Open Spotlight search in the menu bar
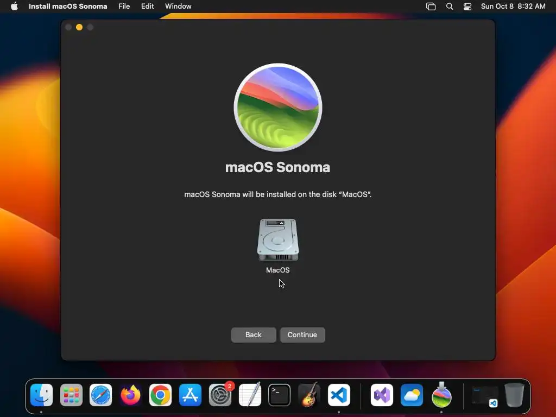556x417 pixels. (x=450, y=7)
